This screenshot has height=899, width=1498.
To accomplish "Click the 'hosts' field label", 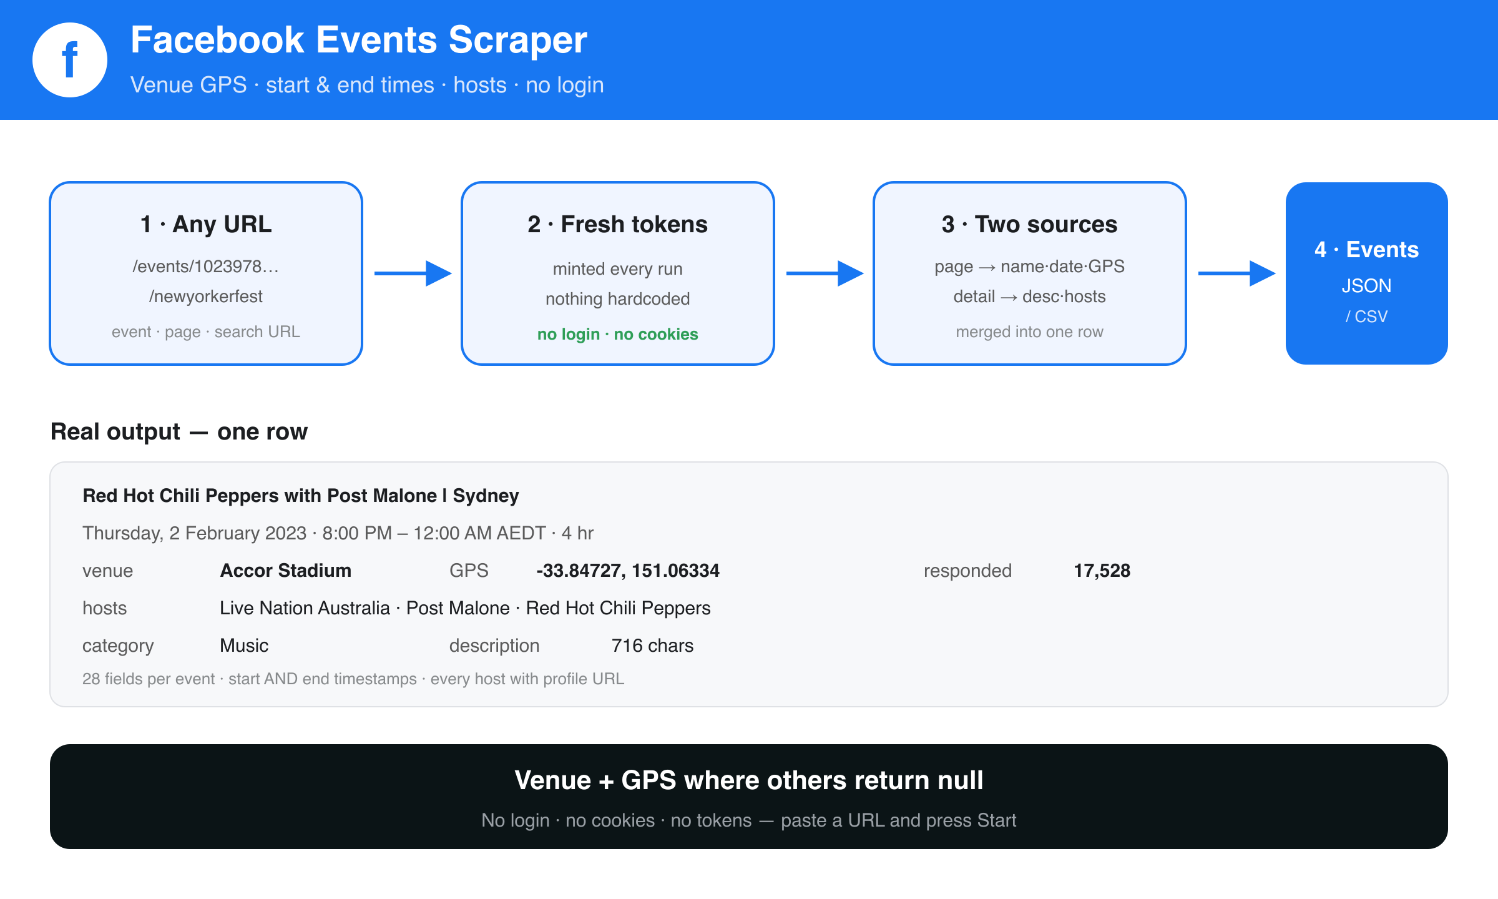I will (105, 608).
